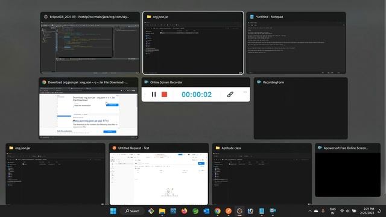Switch to the *Untitled - Notepad window
Image resolution: width=386 pixels, height=217 pixels.
(296, 43)
